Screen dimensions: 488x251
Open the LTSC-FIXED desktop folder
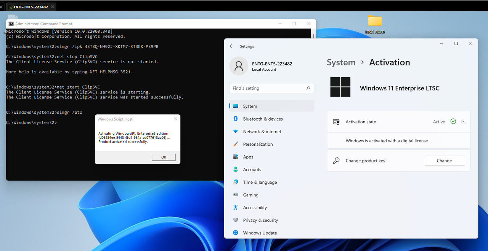[x=375, y=24]
